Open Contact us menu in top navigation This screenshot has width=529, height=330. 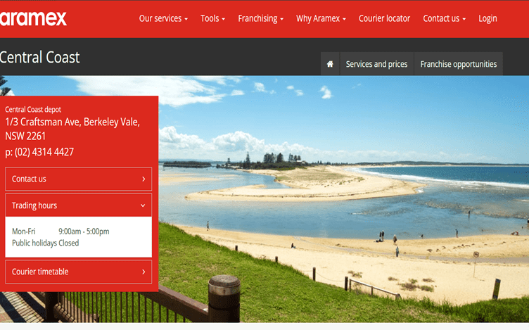[445, 18]
